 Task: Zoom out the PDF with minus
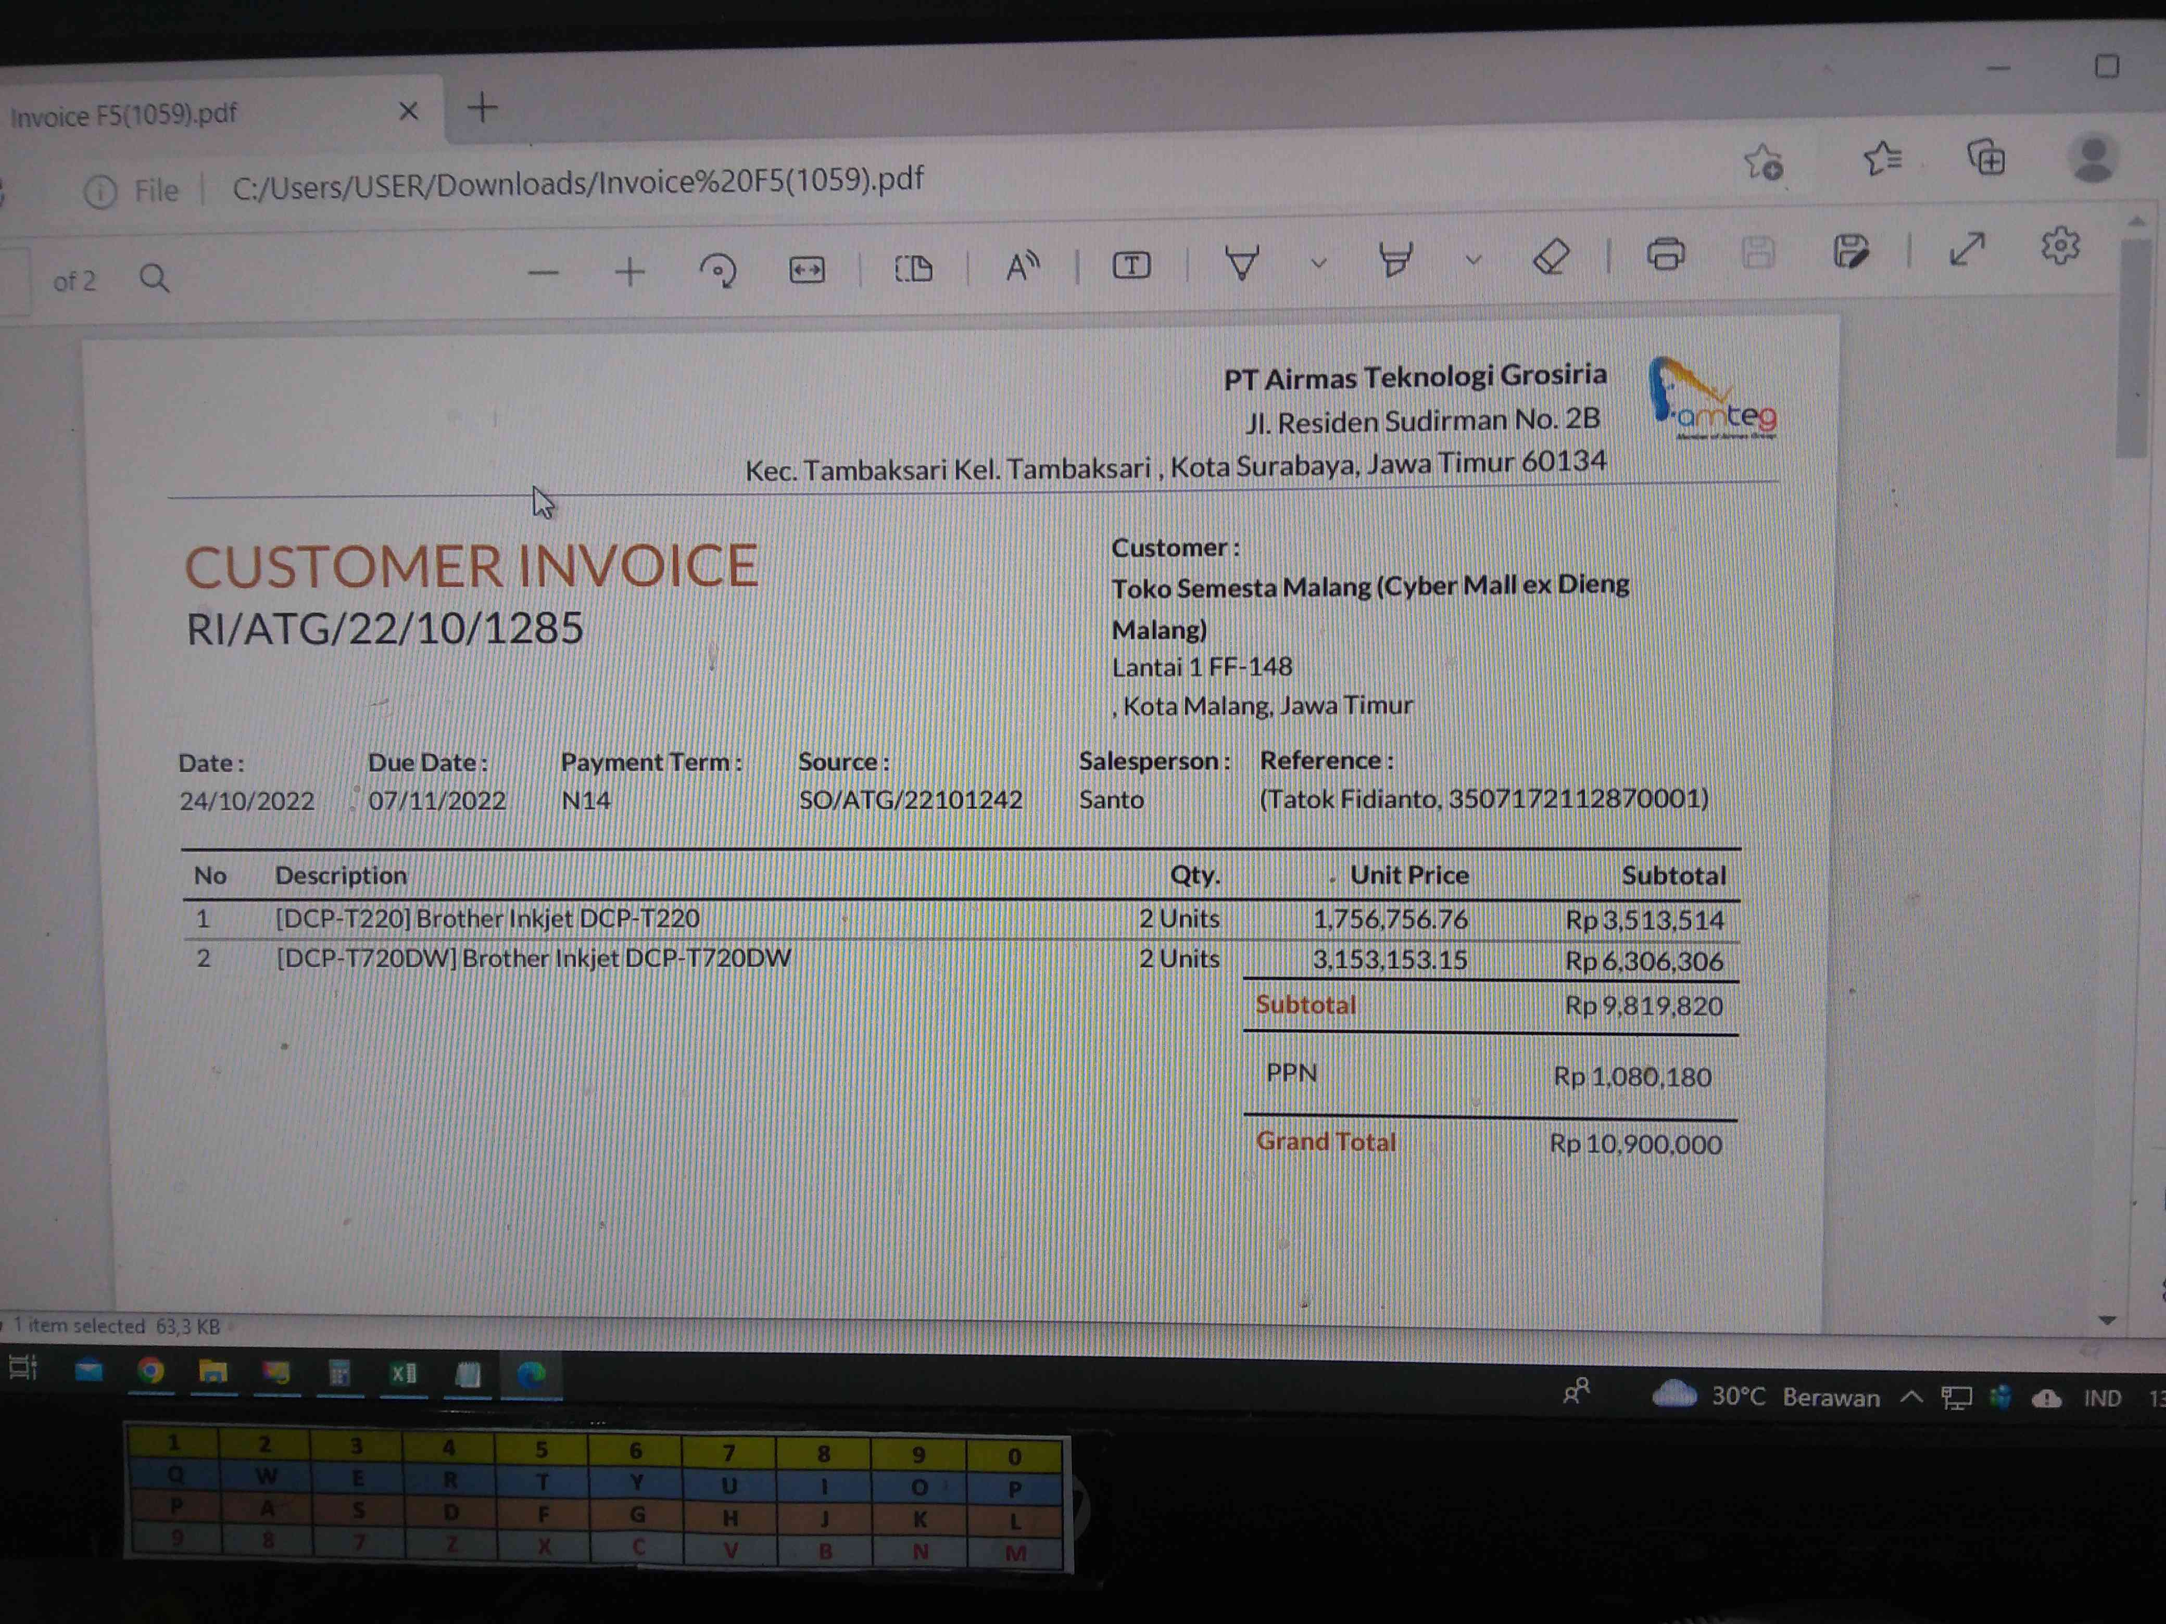[x=543, y=273]
